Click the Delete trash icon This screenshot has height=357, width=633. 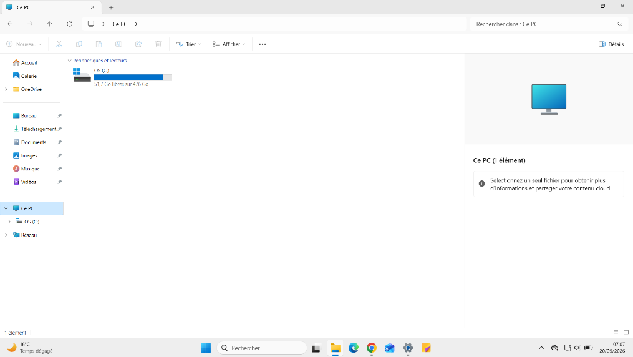click(158, 44)
